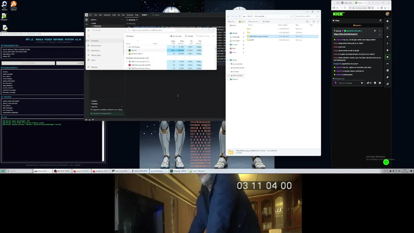Select the chat icon in Kick right sidebar
This screenshot has width=414, height=233.
tap(387, 57)
